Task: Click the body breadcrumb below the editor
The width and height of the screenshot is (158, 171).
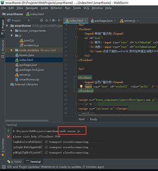Action: (x=94, y=119)
